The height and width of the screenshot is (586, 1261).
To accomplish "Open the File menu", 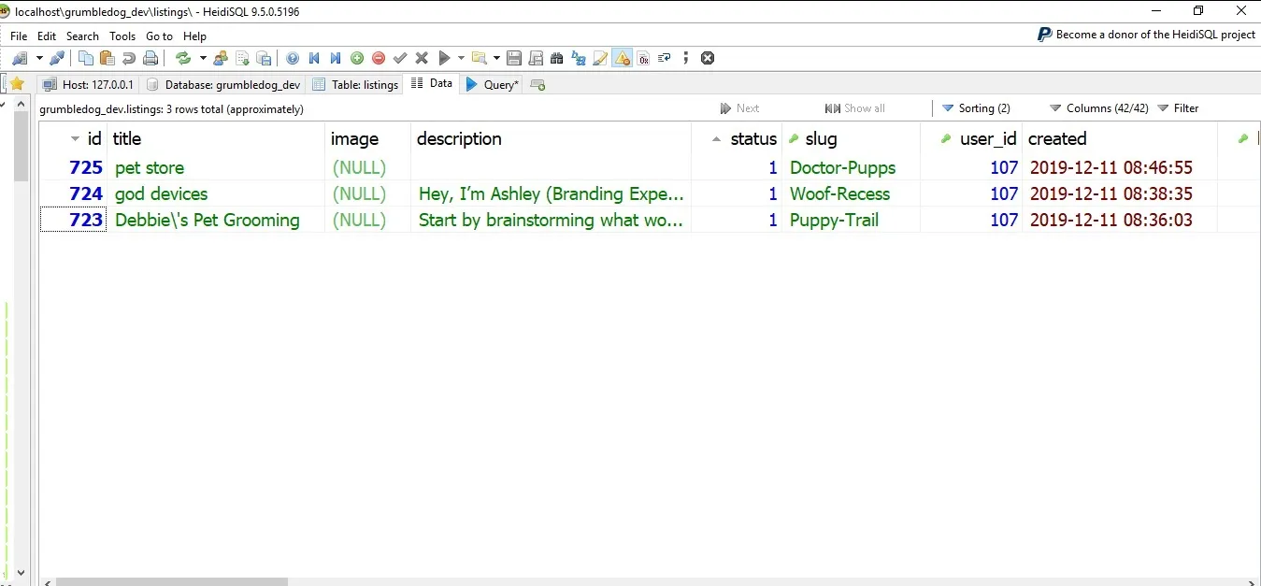I will [x=19, y=36].
